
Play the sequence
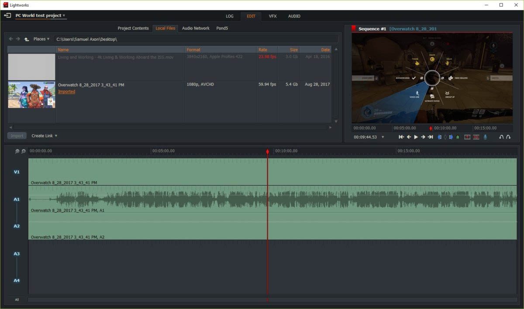point(416,137)
